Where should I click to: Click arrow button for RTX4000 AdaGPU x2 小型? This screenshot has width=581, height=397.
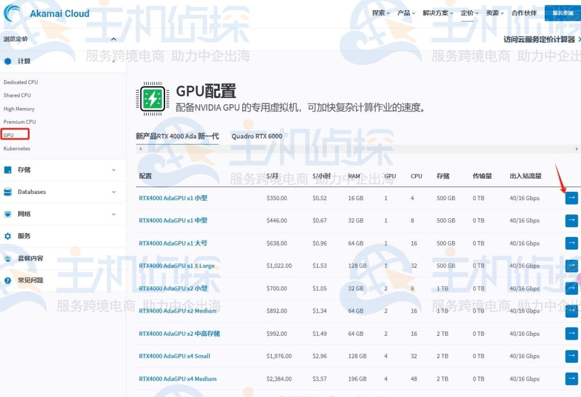[x=571, y=289]
